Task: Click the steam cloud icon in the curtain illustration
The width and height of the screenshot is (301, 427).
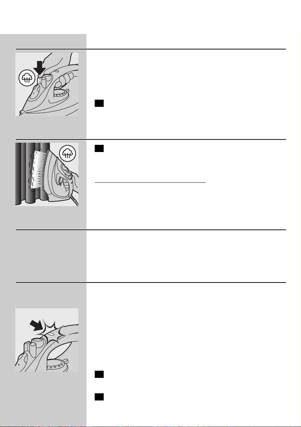Action: 67,154
